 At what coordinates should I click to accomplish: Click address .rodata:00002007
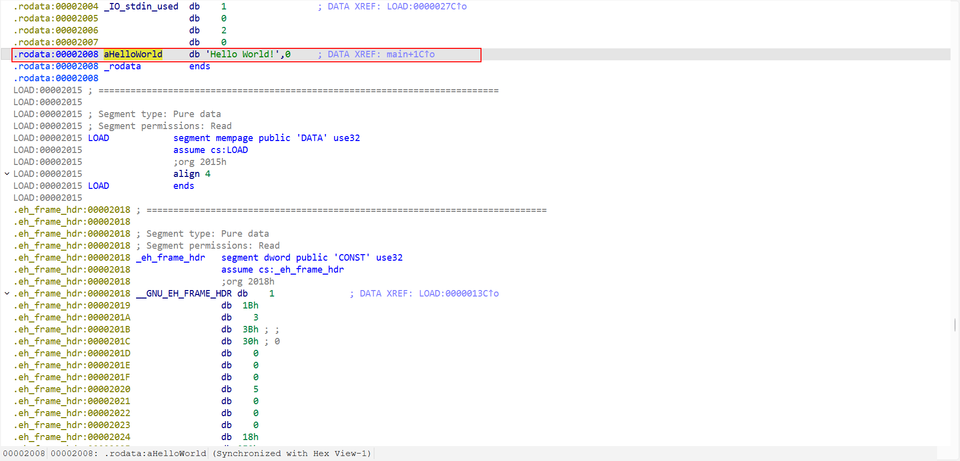56,42
